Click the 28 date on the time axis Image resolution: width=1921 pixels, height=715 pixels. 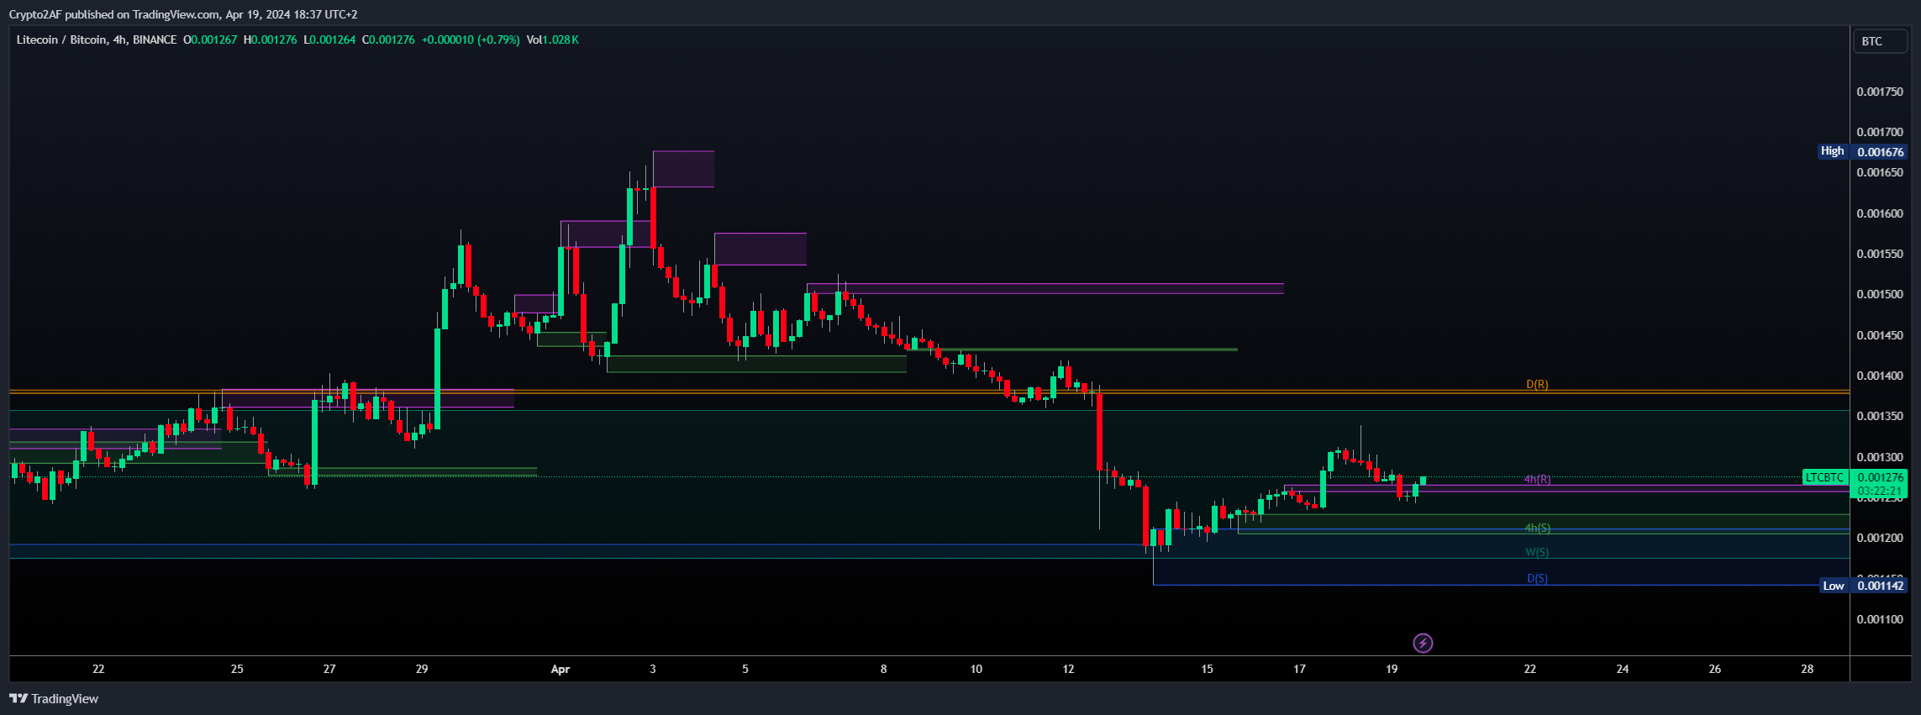point(1808,670)
